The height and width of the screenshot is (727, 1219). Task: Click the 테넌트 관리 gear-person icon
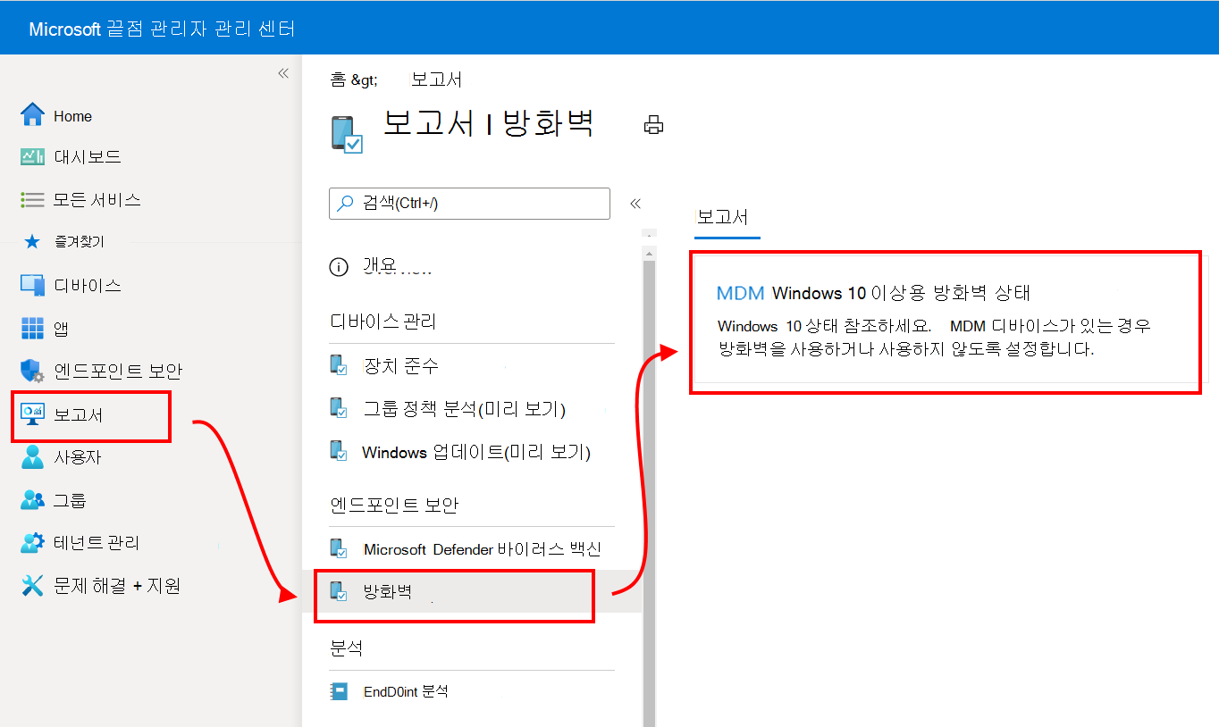32,543
